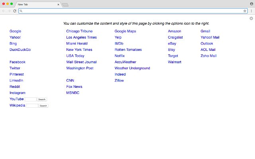Open the Zillow link
Image resolution: width=255 pixels, height=159 pixels.
point(119,80)
